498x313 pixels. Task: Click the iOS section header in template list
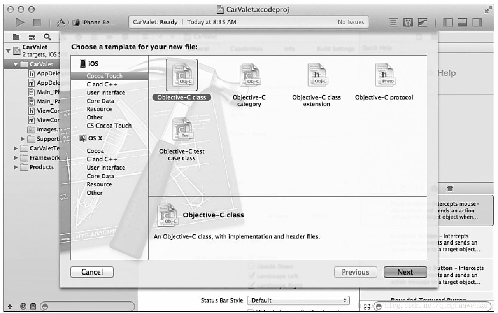89,64
